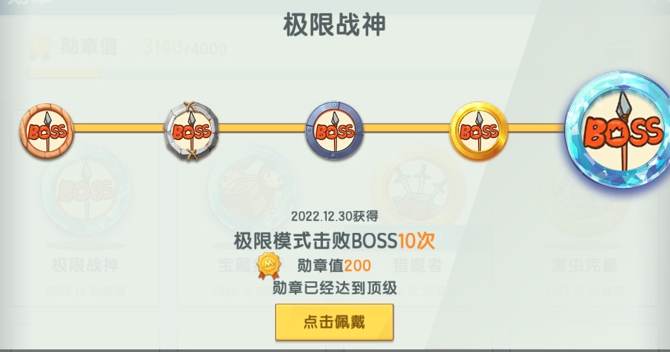The image size is (670, 352).
Task: Click the faded 3140/4000 medal value counter
Action: click(185, 47)
